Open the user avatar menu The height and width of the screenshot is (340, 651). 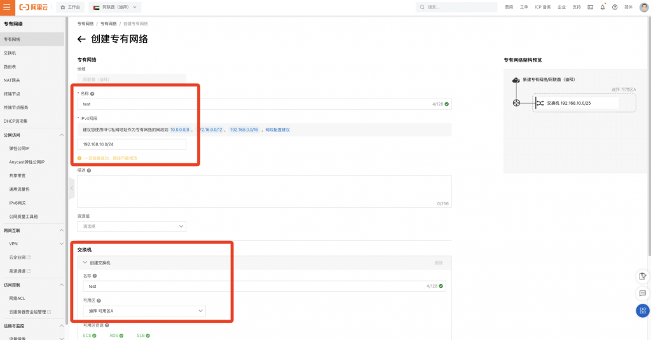(644, 7)
